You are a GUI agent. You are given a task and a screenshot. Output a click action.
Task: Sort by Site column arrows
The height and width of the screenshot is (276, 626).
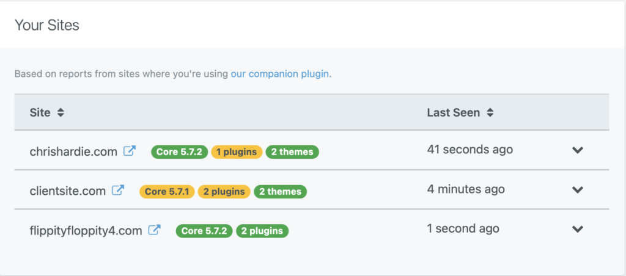[61, 113]
